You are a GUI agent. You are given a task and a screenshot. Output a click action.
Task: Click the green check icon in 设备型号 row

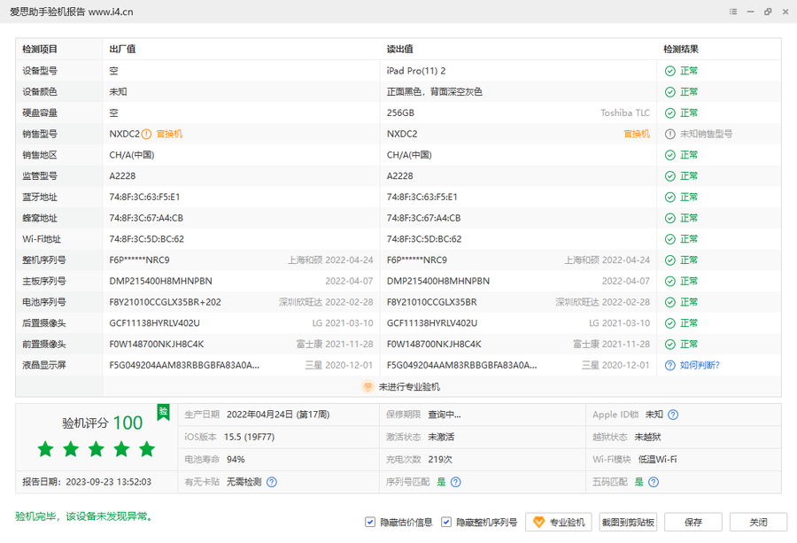pos(670,71)
